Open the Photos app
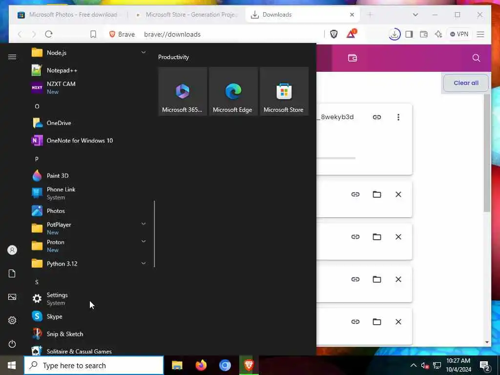 89,211
